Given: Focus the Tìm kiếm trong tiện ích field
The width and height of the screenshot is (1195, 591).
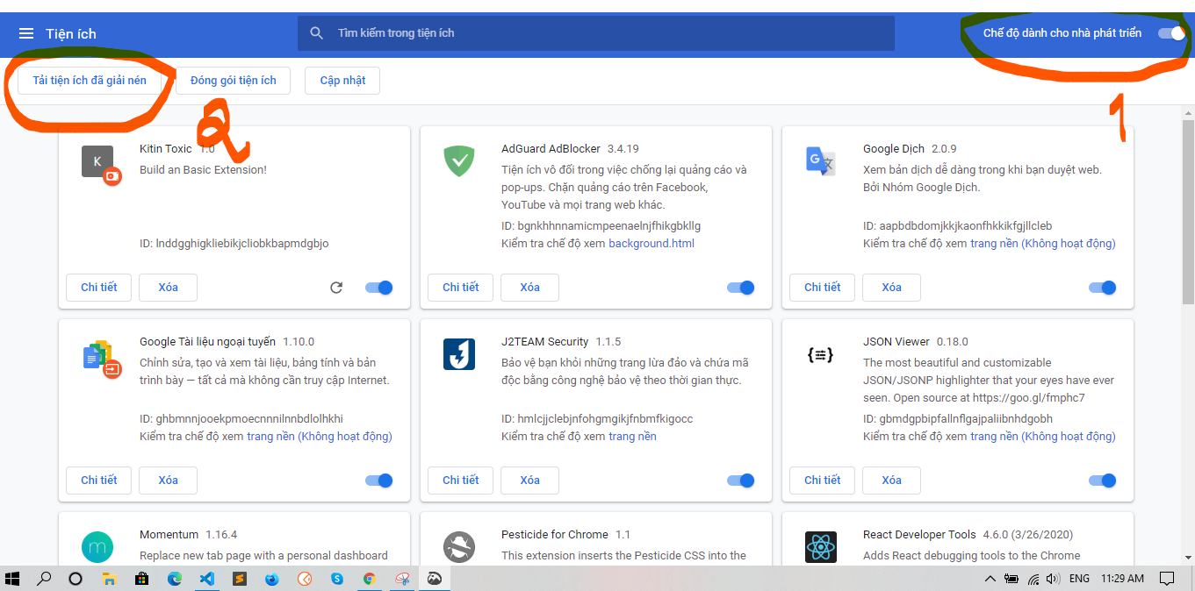Looking at the screenshot, I should click(596, 33).
